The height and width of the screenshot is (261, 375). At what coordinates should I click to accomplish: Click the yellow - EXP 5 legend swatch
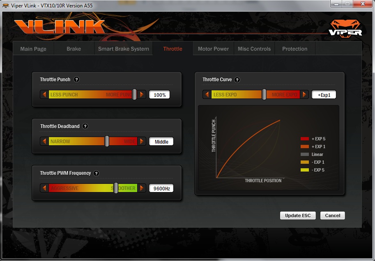coord(305,170)
